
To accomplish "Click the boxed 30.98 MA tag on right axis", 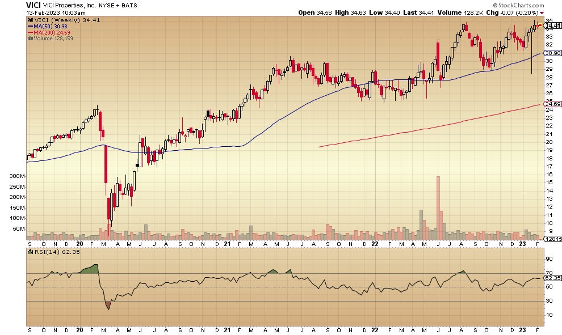I will coord(553,53).
